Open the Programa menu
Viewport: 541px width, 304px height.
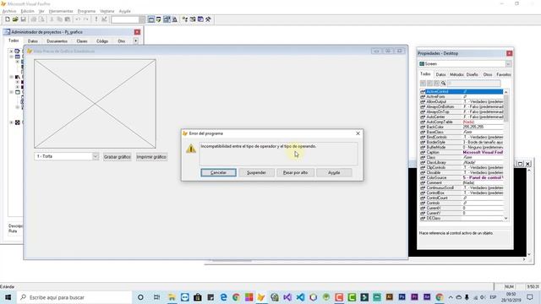coord(86,11)
